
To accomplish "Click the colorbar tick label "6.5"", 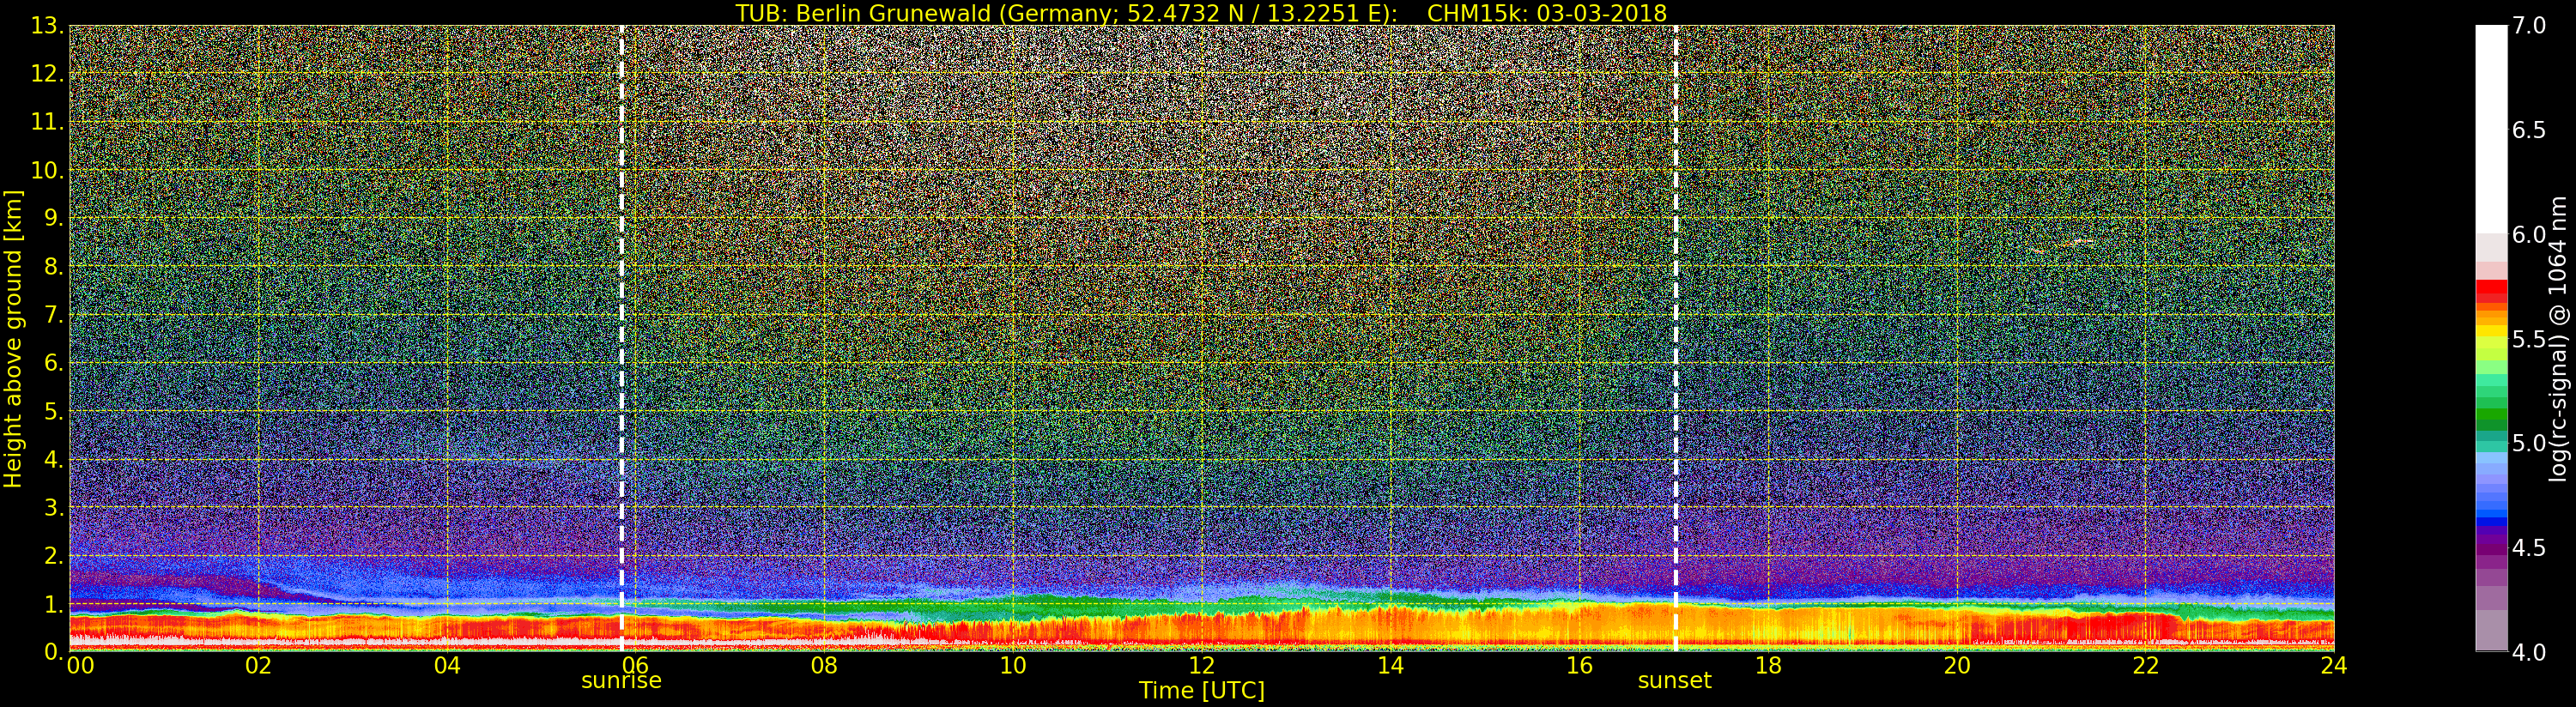I will coord(2530,130).
